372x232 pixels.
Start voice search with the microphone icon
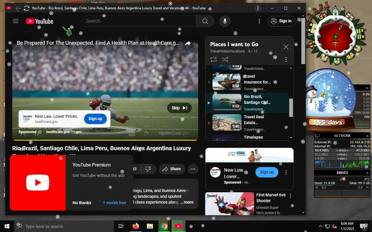(x=225, y=21)
